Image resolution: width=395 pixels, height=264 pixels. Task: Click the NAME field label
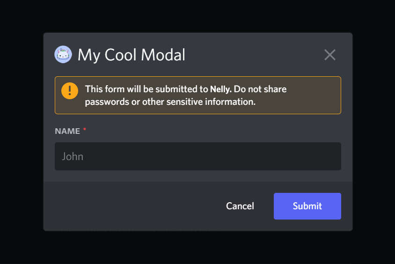point(67,131)
